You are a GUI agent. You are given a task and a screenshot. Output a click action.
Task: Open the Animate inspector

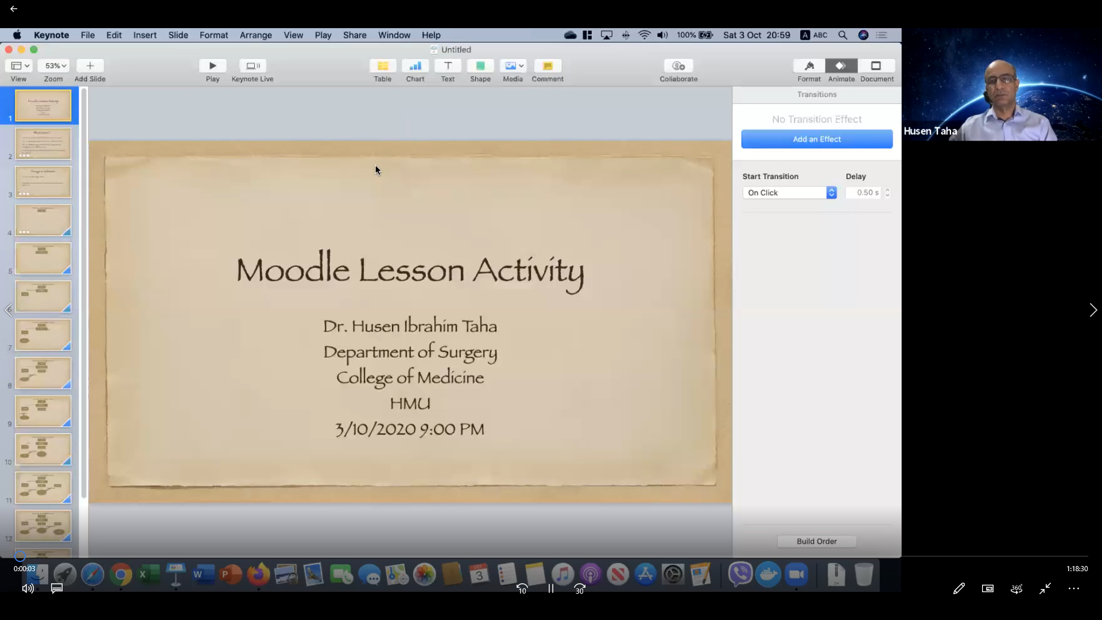click(841, 65)
